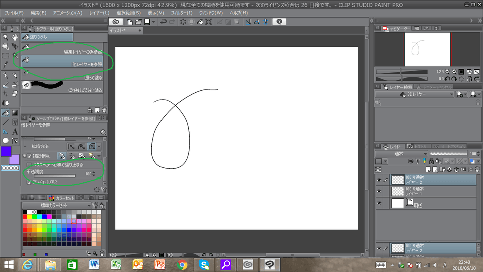Screen dimensions: 483x272
Task: Toggle the 複数参照 checkbox
Action: [x=29, y=156]
